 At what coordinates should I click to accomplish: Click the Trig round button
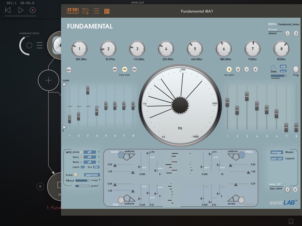pyautogui.click(x=296, y=69)
